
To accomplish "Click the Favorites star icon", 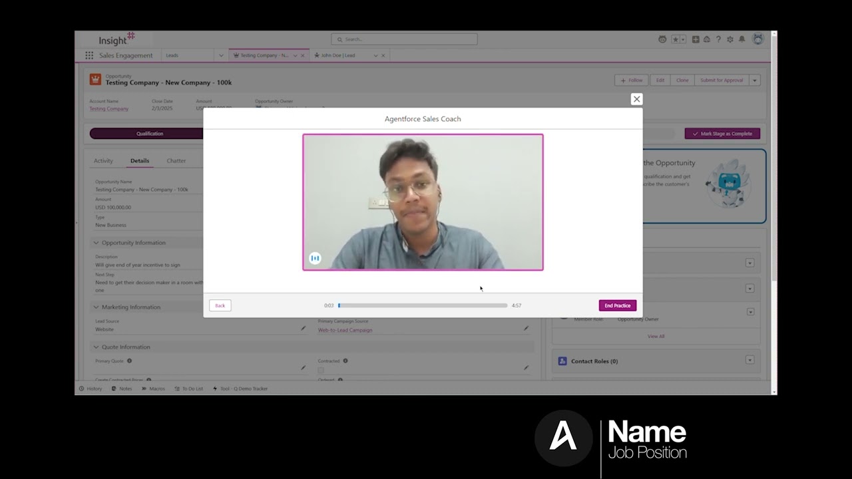I will pos(675,40).
